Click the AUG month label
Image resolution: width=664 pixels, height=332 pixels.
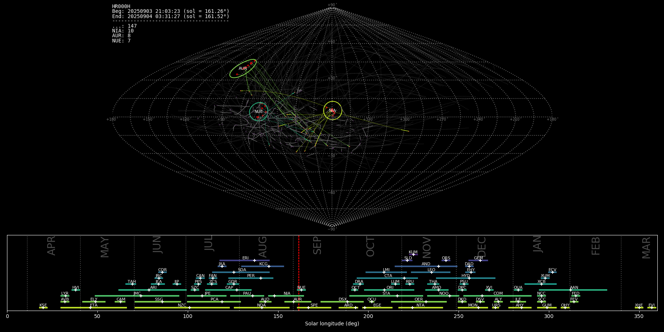263,247
